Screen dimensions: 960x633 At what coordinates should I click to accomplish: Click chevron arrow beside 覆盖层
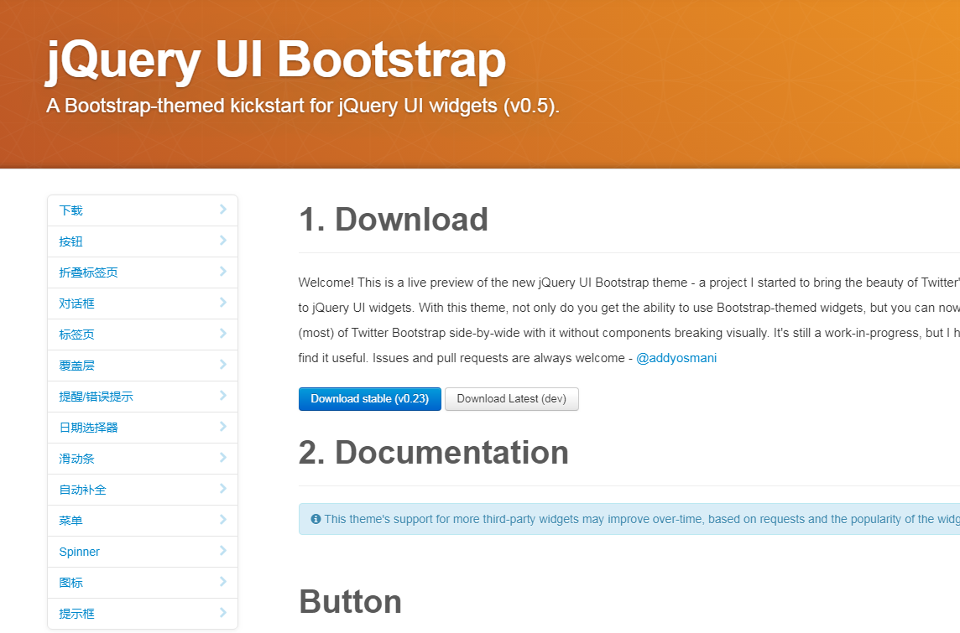(x=223, y=365)
